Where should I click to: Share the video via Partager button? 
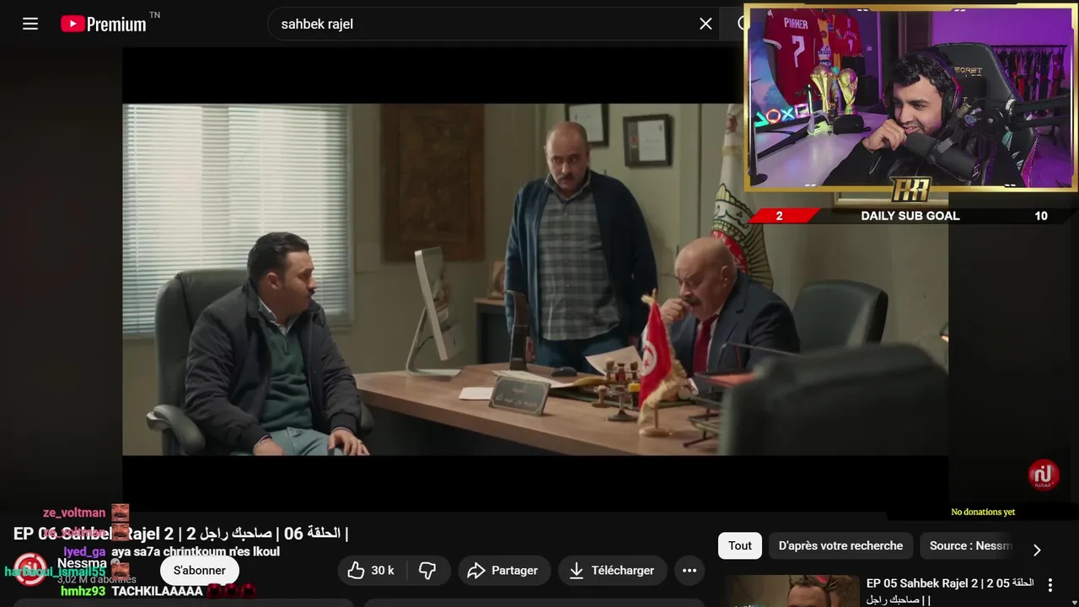[504, 571]
